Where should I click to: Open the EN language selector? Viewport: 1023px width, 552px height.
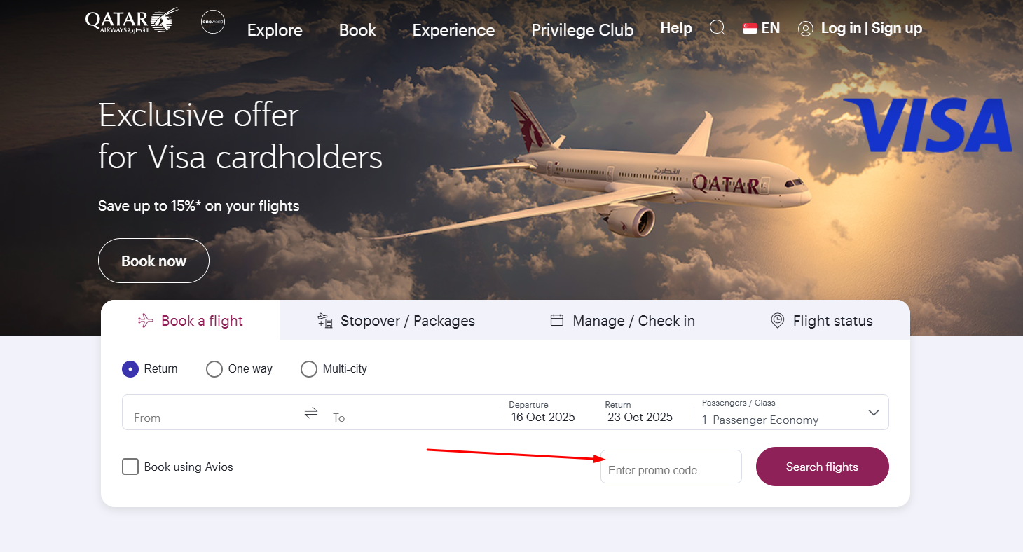pyautogui.click(x=761, y=27)
